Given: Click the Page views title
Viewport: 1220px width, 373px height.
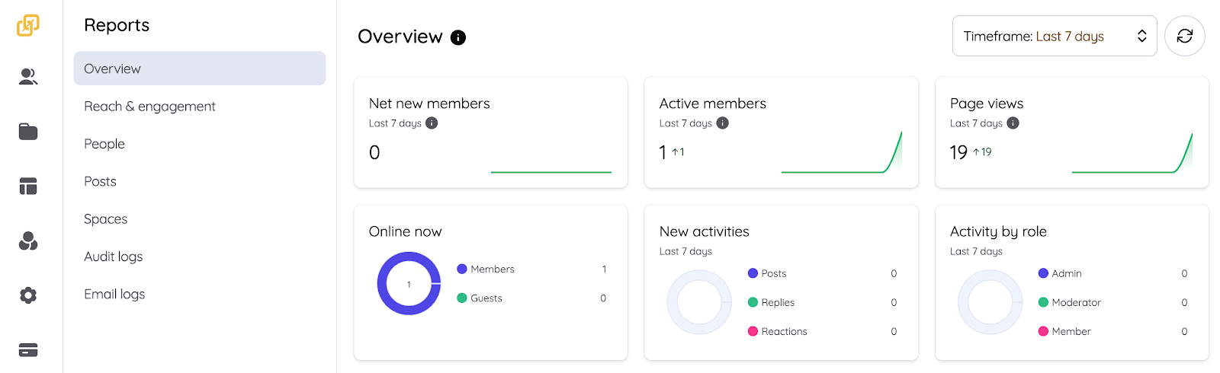Looking at the screenshot, I should tap(987, 104).
